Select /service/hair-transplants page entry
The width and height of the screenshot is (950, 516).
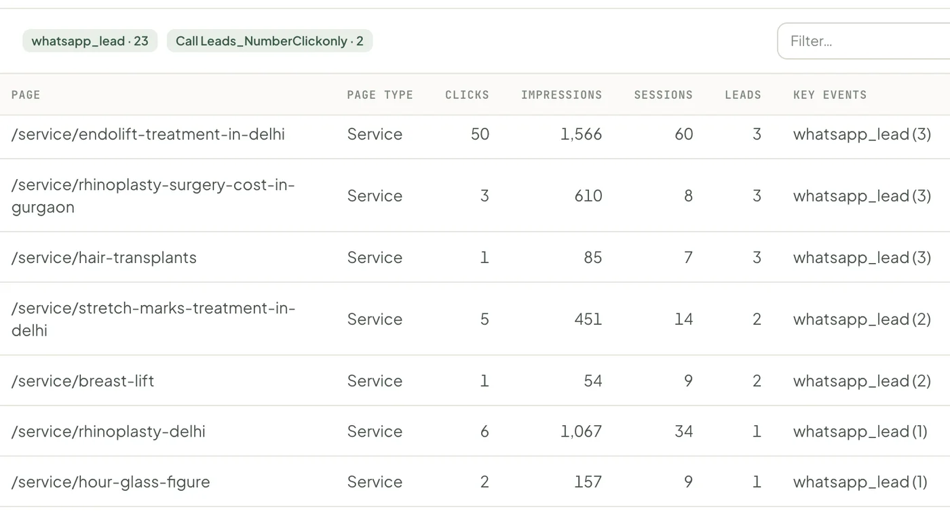click(x=104, y=258)
